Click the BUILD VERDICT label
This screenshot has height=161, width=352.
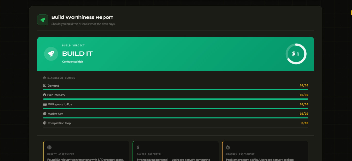point(73,46)
